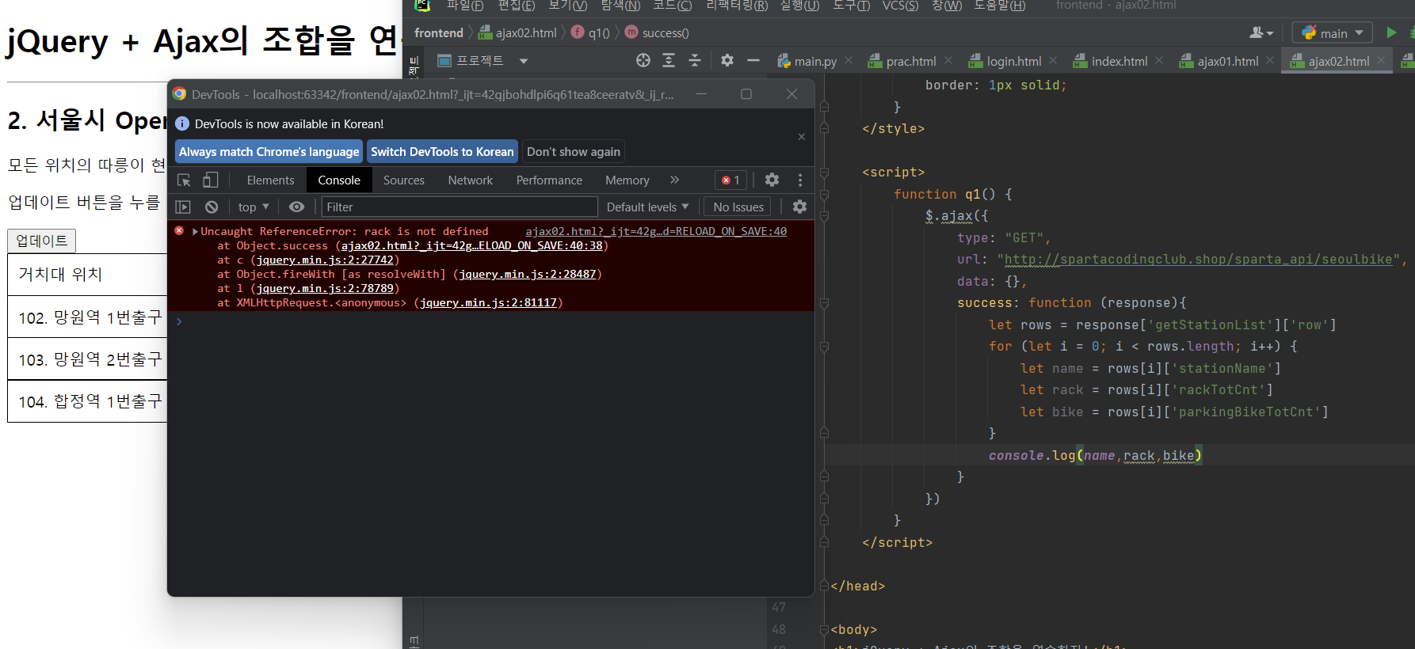Hide the project panel with the minus icon
The width and height of the screenshot is (1415, 649).
tap(753, 60)
